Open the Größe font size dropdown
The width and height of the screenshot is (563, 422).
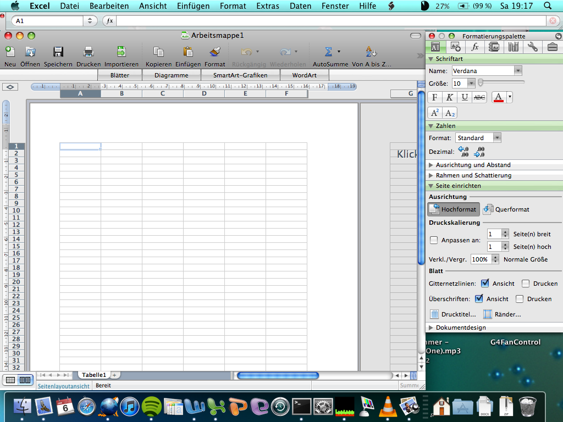[471, 84]
